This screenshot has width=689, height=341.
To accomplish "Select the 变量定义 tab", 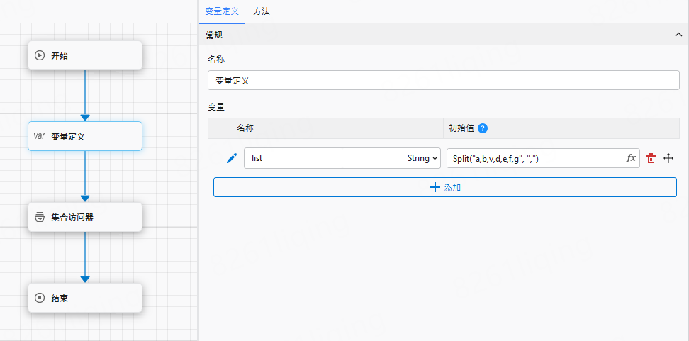I will tap(222, 11).
